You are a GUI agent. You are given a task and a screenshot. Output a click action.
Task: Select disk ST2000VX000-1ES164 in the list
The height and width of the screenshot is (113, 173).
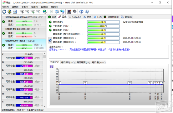pyautogui.click(x=24, y=21)
